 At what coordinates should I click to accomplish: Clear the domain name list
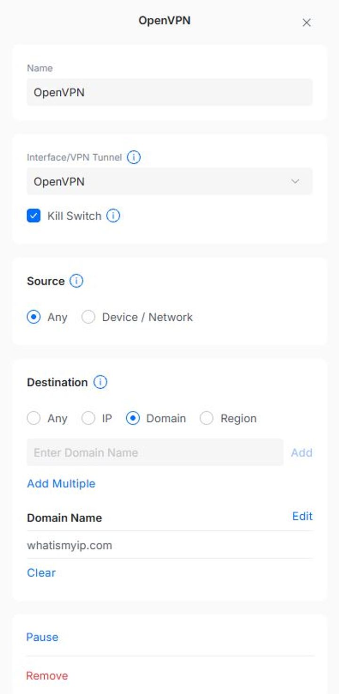(x=41, y=573)
